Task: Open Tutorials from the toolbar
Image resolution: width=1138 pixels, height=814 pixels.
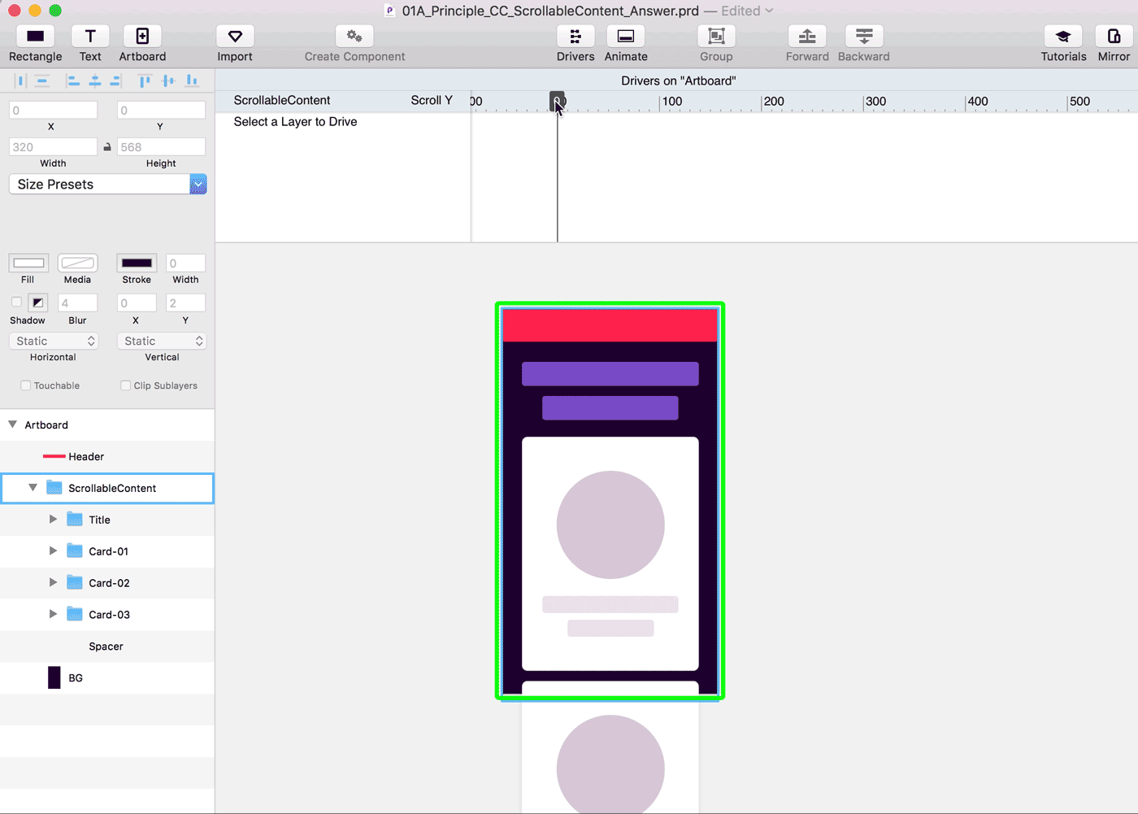Action: point(1063,37)
